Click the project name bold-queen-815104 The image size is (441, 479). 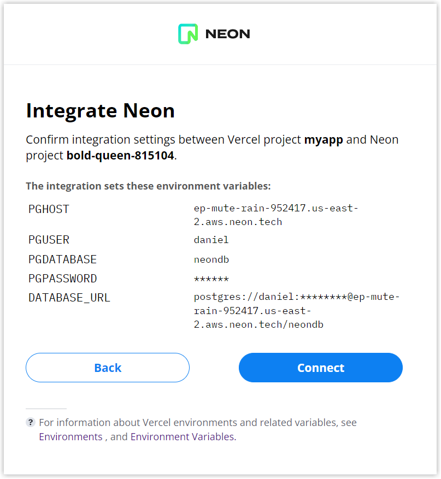[120, 156]
